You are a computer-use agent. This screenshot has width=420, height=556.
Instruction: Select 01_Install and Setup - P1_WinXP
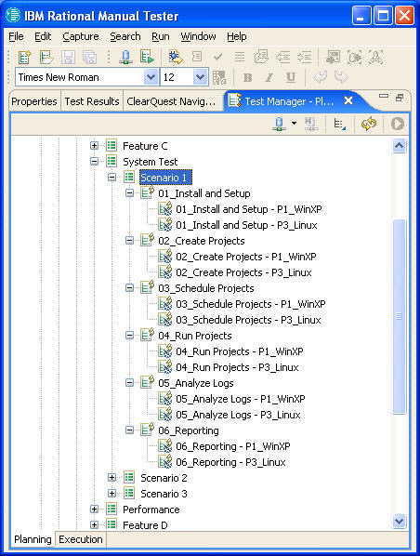click(249, 209)
